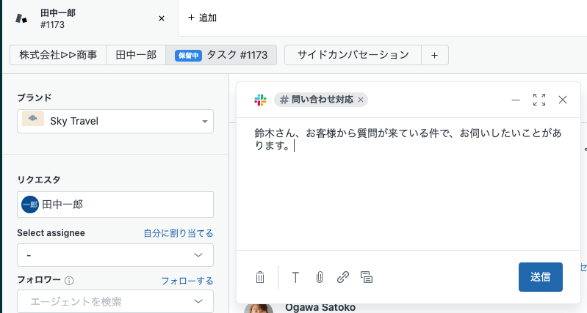Click the リクエスタ field showing 田中一郎

click(x=115, y=205)
